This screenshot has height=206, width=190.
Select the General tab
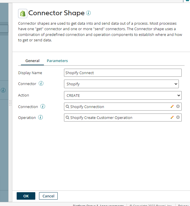(x=32, y=61)
